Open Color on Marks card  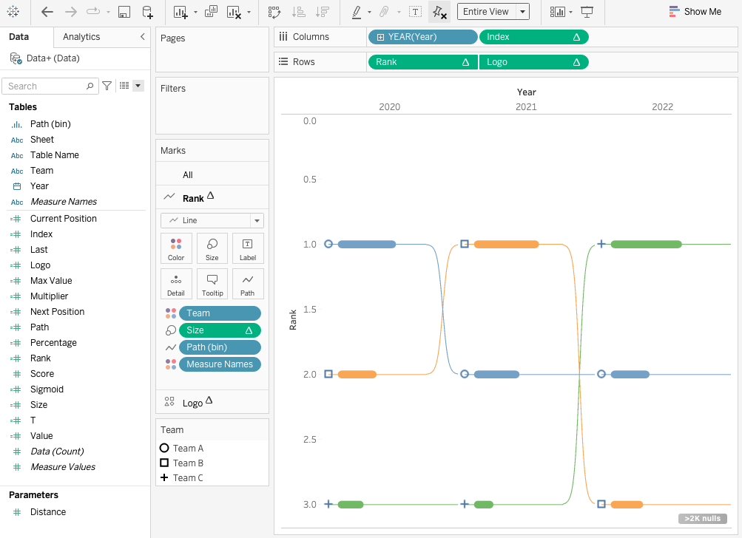coord(176,248)
